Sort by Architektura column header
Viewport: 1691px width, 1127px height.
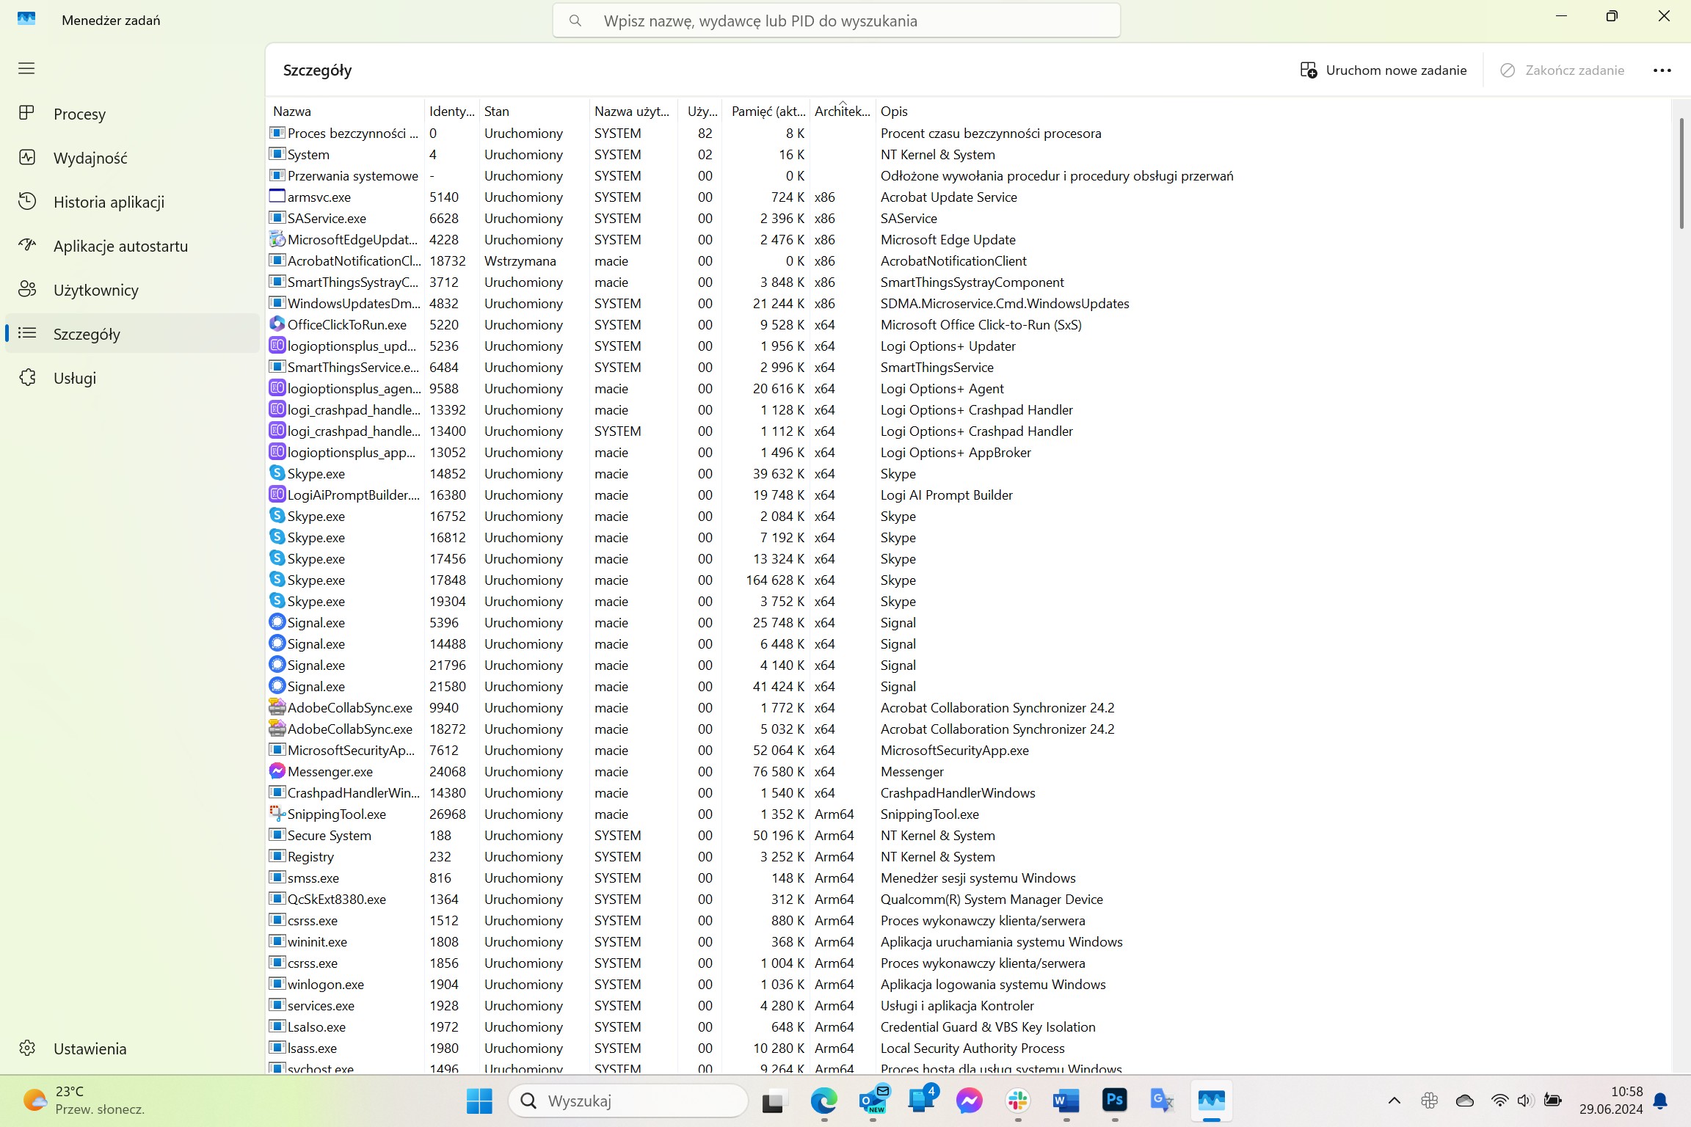[843, 112]
